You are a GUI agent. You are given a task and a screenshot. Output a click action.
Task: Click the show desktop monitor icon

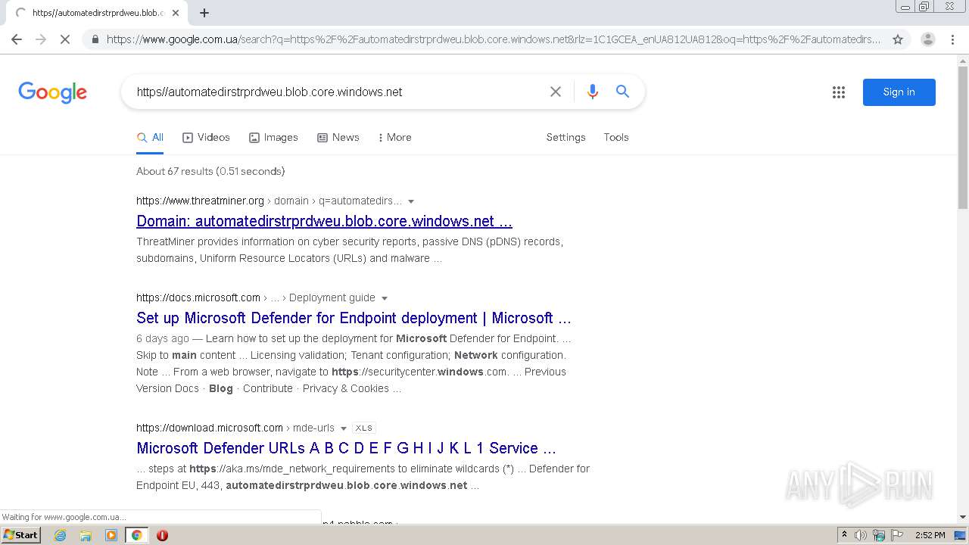961,535
